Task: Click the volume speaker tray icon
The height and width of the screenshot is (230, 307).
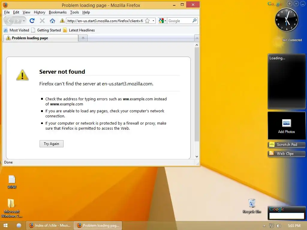Action: point(279,226)
